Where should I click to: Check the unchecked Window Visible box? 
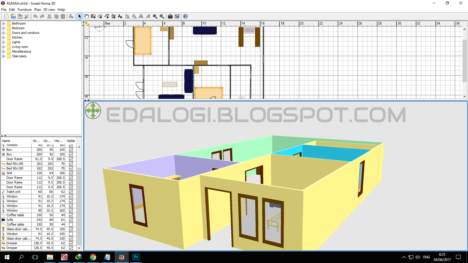[x=71, y=234]
